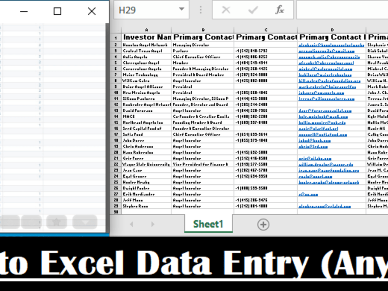Add a new sheet with the plus icon

(x=263, y=224)
